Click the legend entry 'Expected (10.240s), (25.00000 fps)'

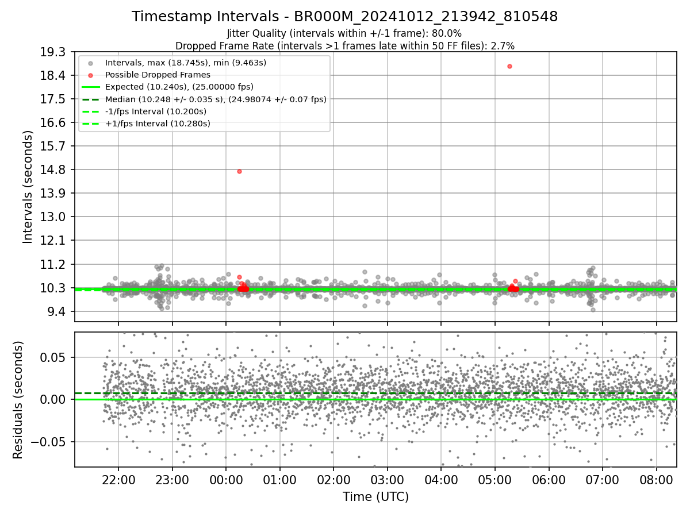click(x=179, y=87)
